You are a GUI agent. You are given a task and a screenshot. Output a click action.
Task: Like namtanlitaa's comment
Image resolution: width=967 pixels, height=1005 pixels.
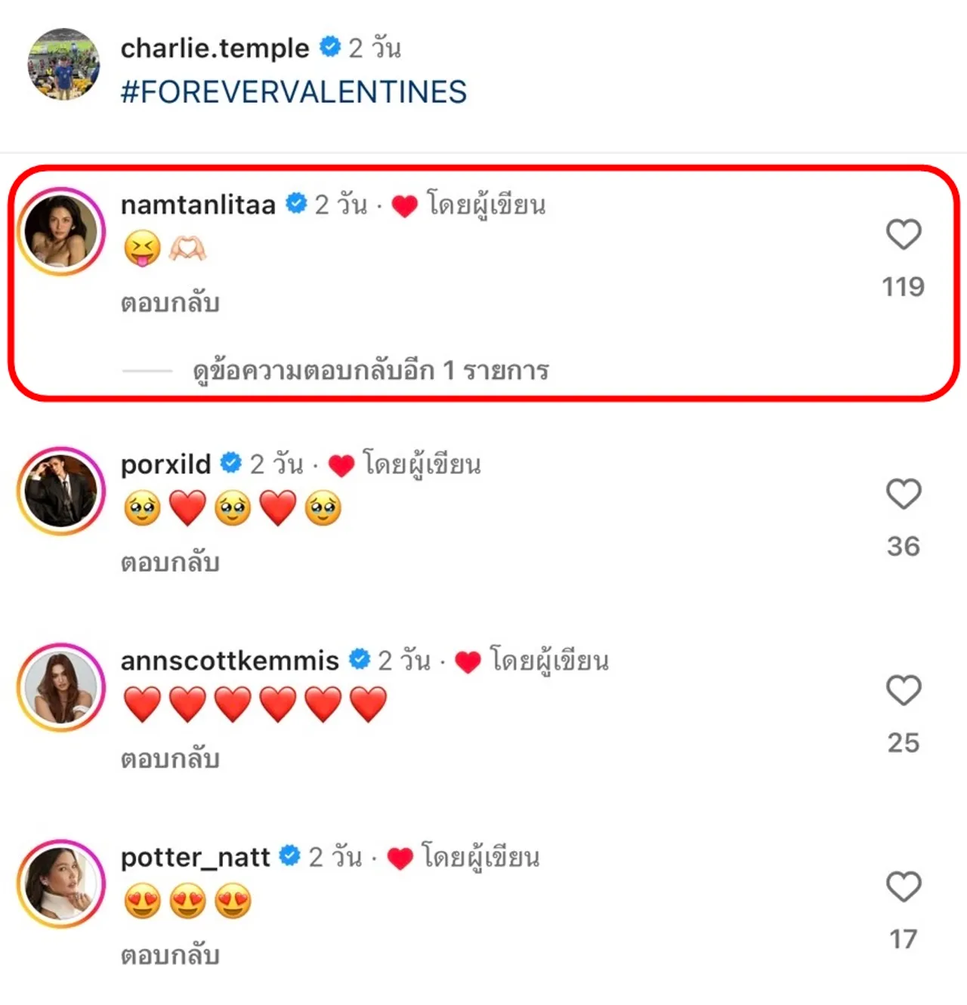point(904,235)
